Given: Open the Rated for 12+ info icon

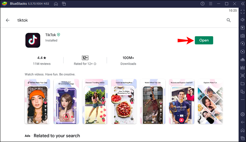Looking at the screenshot, I should point(95,64).
